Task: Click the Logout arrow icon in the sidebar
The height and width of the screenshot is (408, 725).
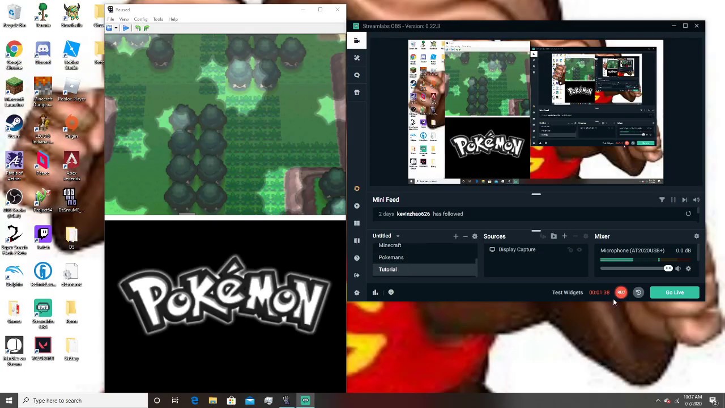Action: (356, 275)
